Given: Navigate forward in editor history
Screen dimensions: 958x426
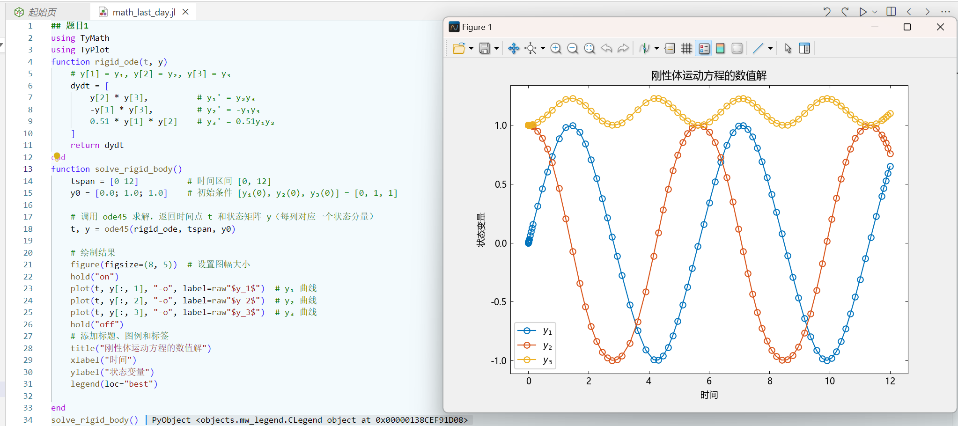Looking at the screenshot, I should 927,12.
